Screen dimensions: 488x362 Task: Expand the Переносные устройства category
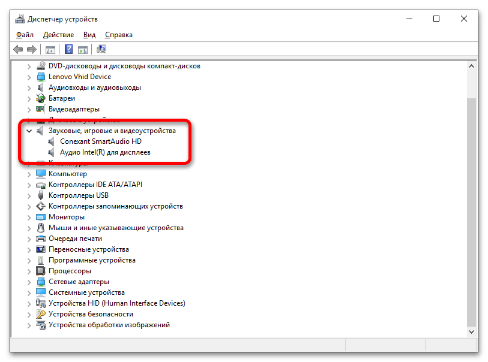[29, 250]
